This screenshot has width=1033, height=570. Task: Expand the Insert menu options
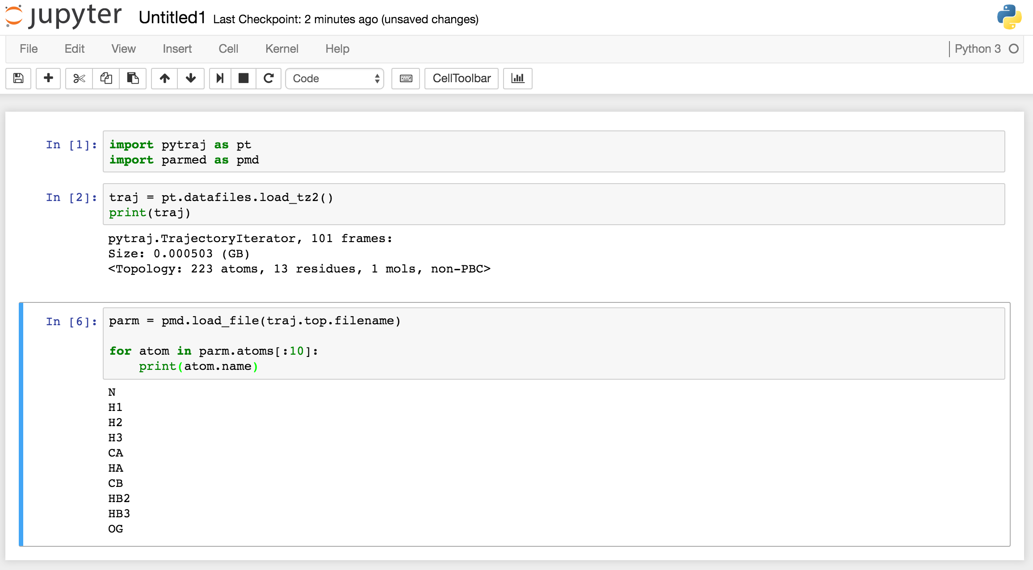click(x=176, y=48)
